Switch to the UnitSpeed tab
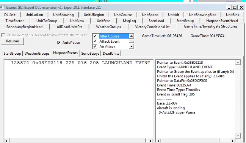Image resolution: width=246 pixels, height=143 pixels. 150,15
